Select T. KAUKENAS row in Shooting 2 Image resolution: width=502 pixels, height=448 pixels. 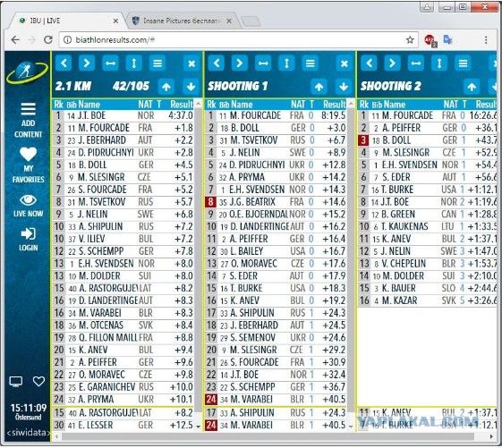(428, 227)
